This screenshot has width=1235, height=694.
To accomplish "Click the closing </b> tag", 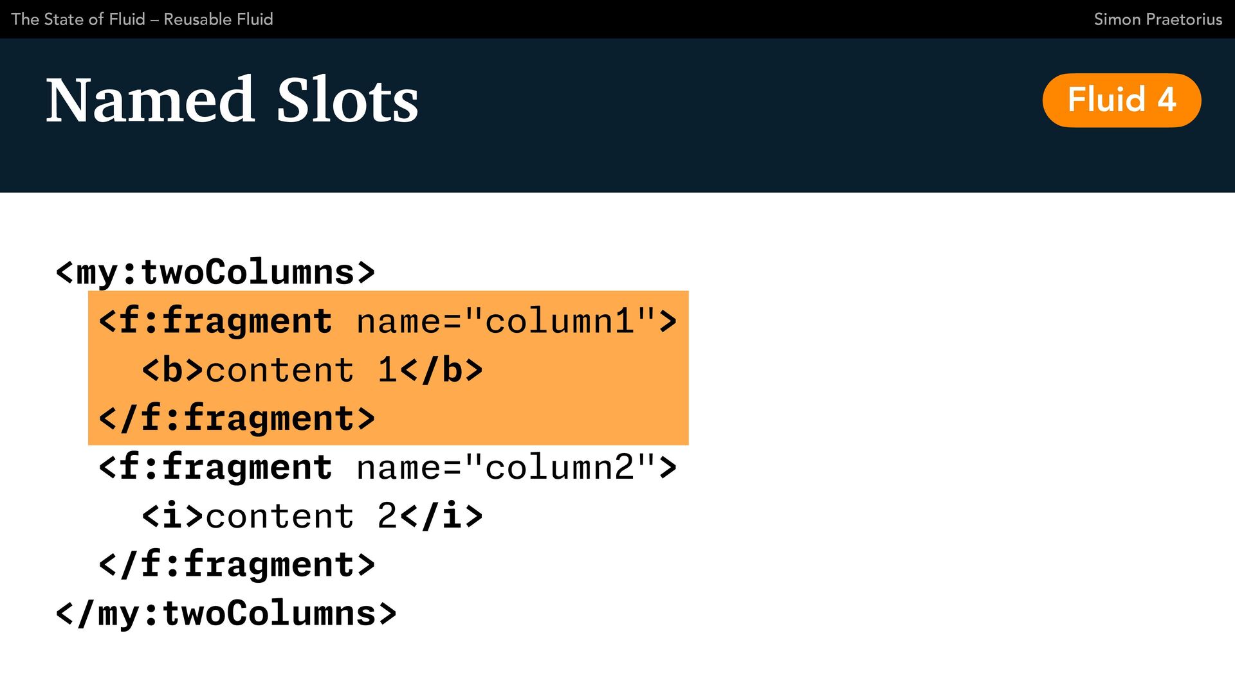I will point(441,369).
